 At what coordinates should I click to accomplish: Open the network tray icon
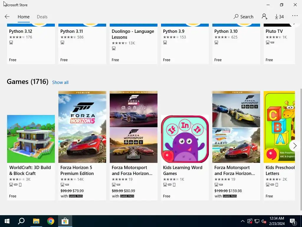257,221
